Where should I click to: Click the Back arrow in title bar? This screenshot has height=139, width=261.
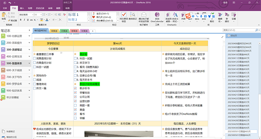[4, 3]
